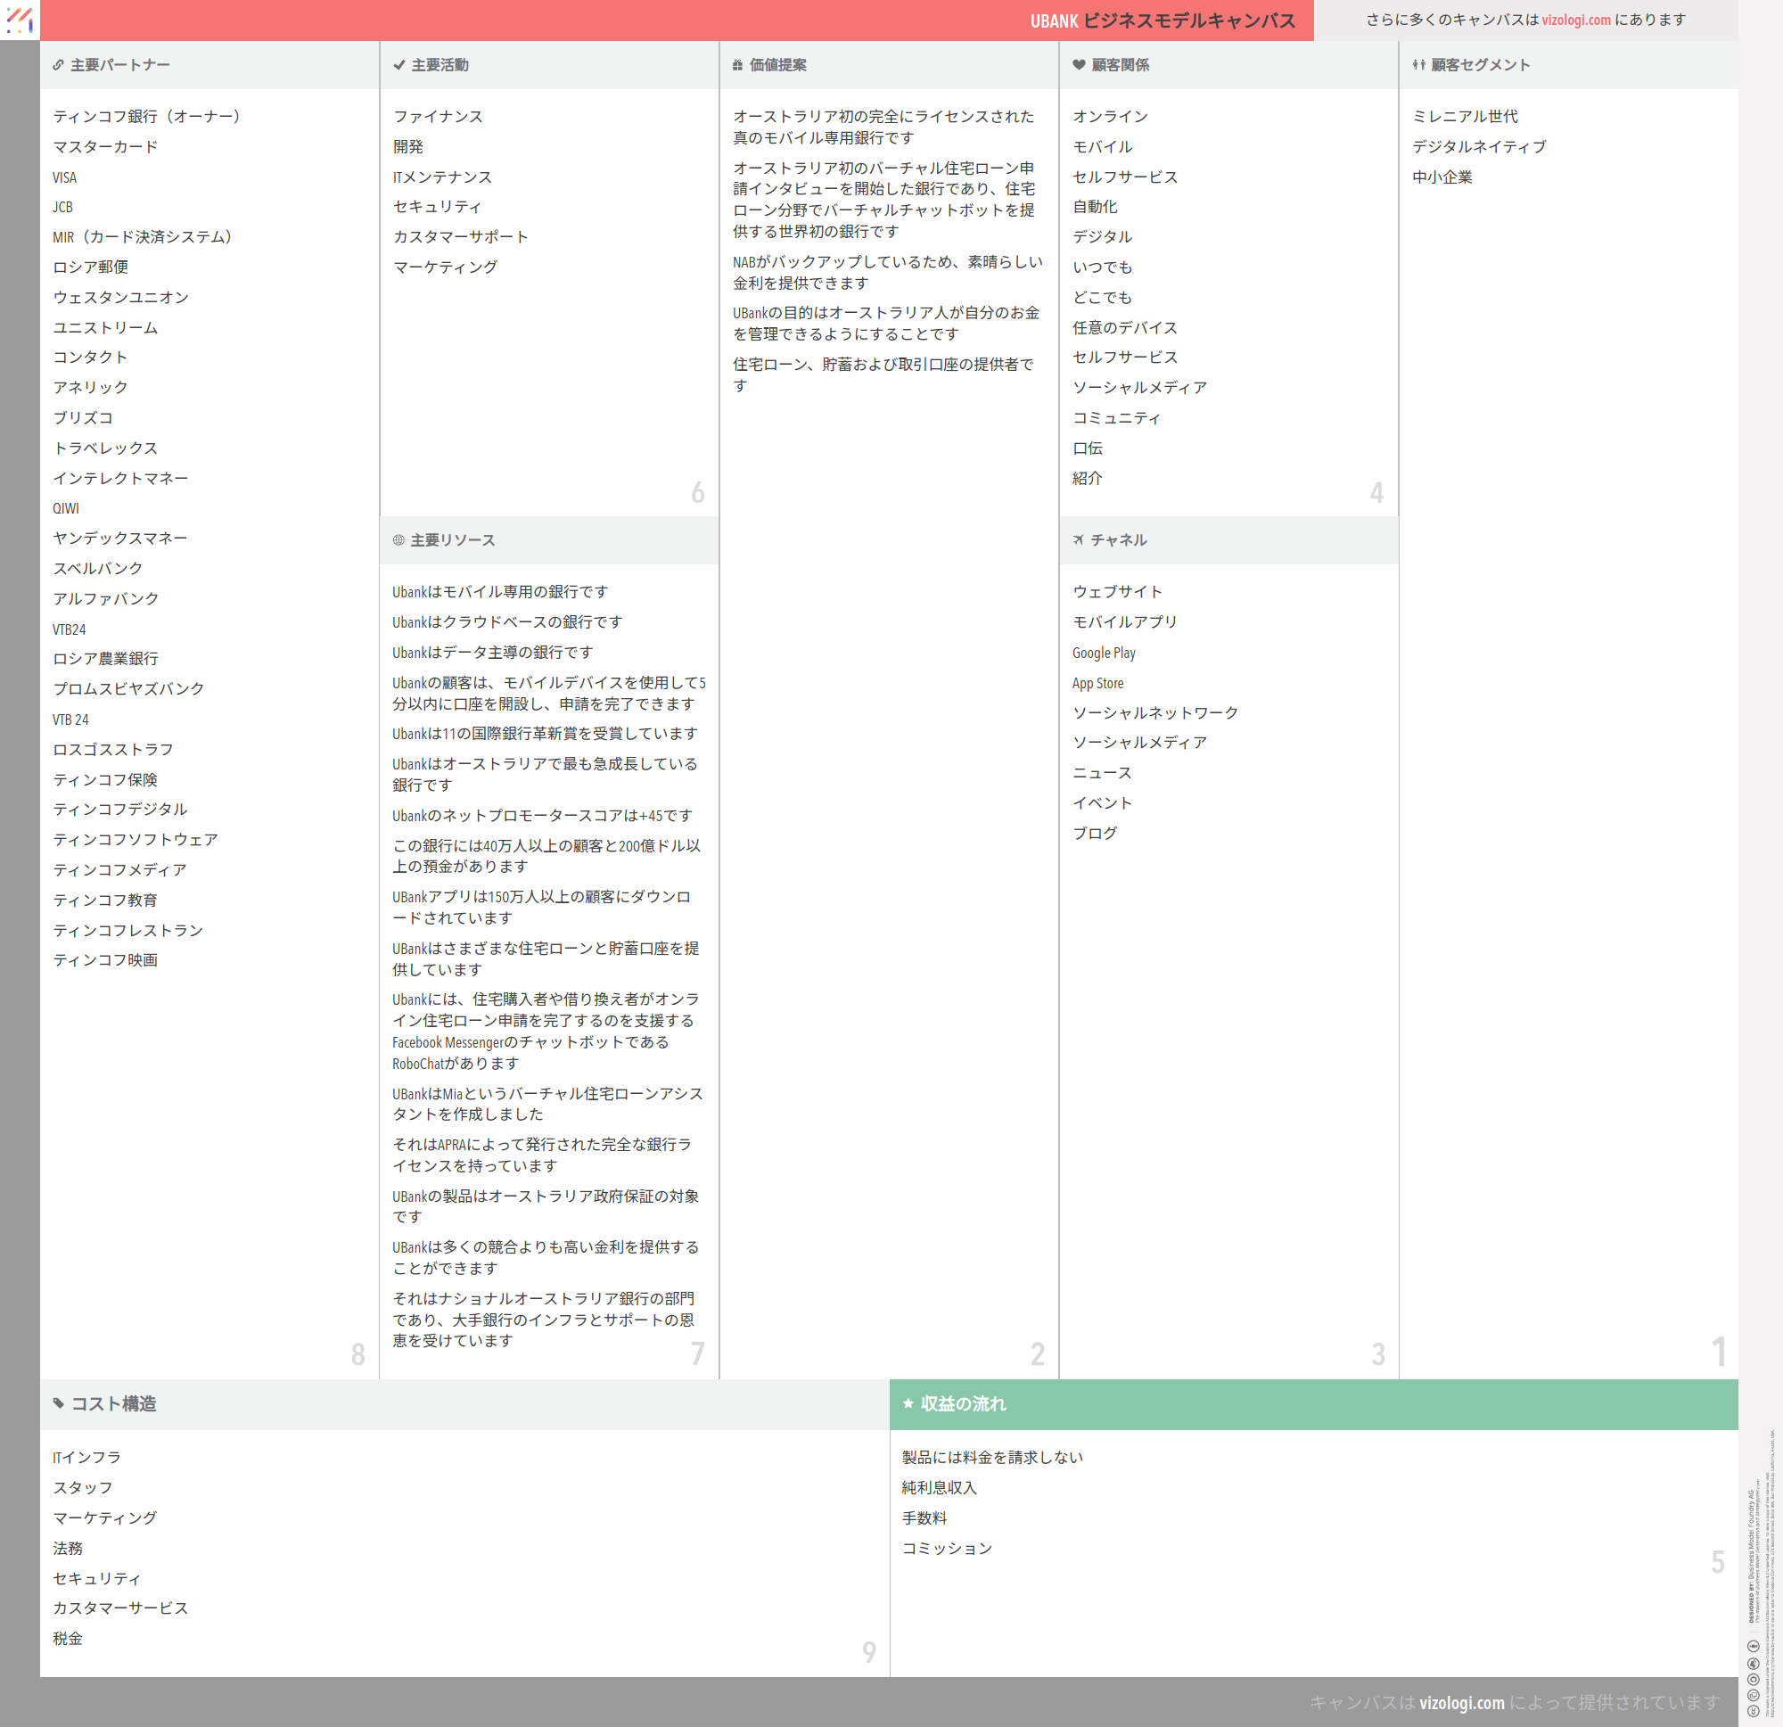This screenshot has height=1727, width=1783.
Task: Click the globe icon beside 主要リソース
Action: (399, 540)
